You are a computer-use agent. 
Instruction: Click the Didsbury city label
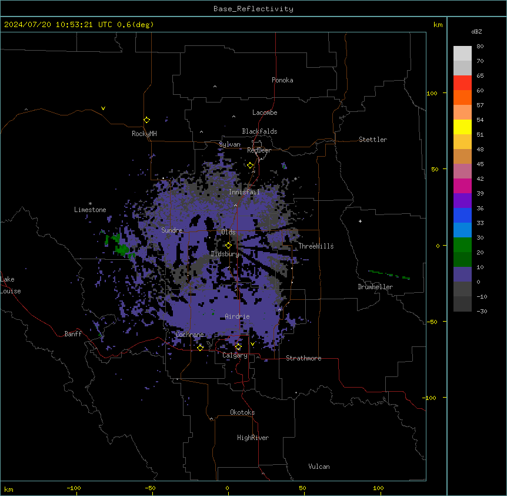click(225, 254)
